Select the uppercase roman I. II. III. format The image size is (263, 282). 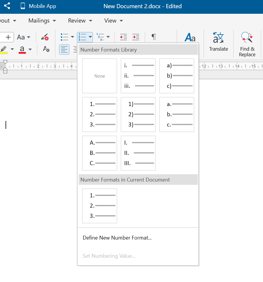[x=138, y=153]
